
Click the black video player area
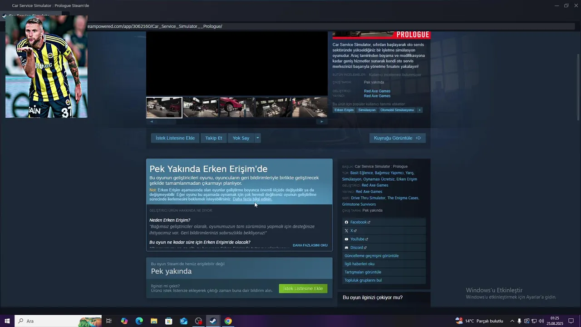pyautogui.click(x=237, y=64)
